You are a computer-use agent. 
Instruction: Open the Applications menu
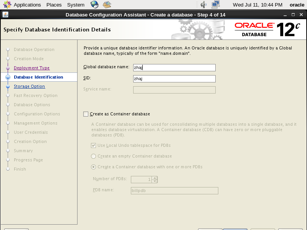(x=27, y=5)
